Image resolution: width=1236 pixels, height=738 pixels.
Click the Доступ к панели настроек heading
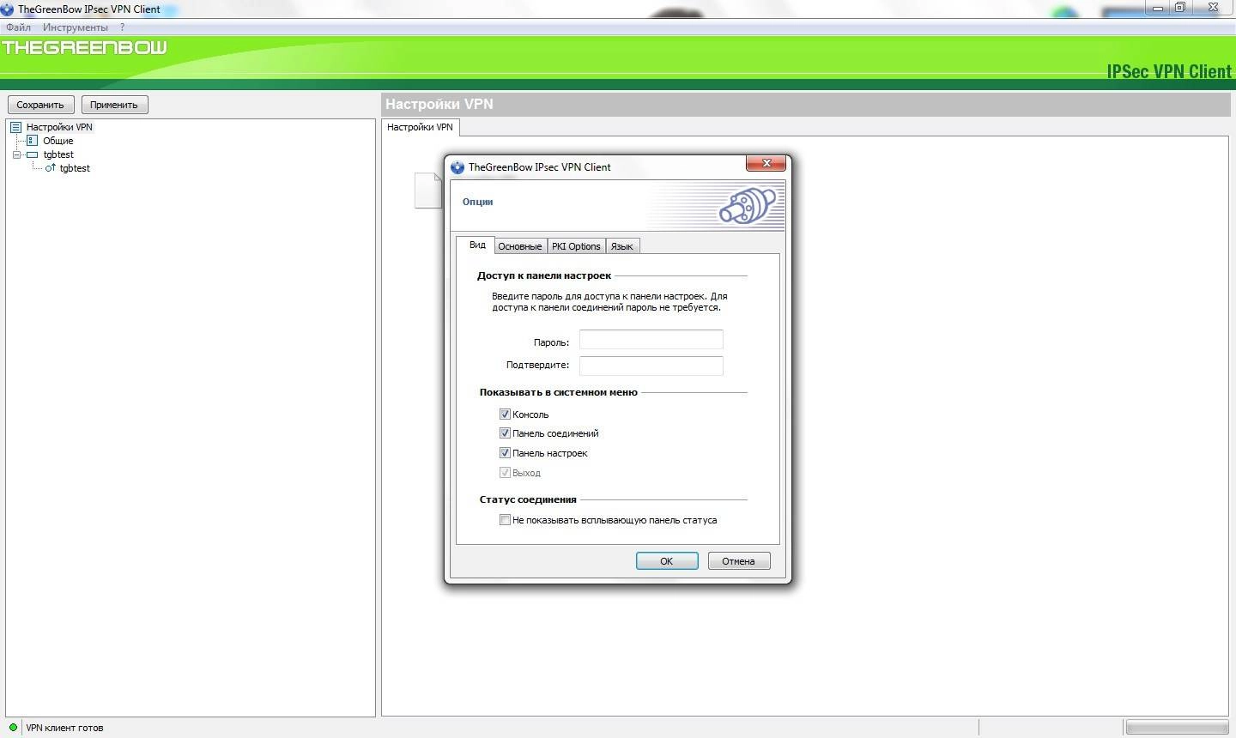pos(544,275)
